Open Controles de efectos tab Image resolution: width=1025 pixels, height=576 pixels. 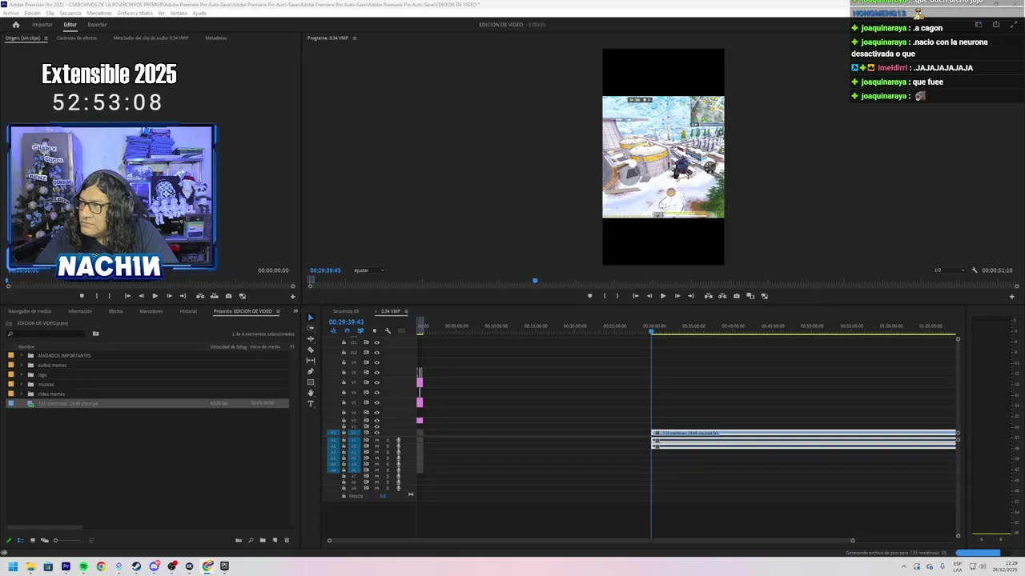(x=77, y=38)
